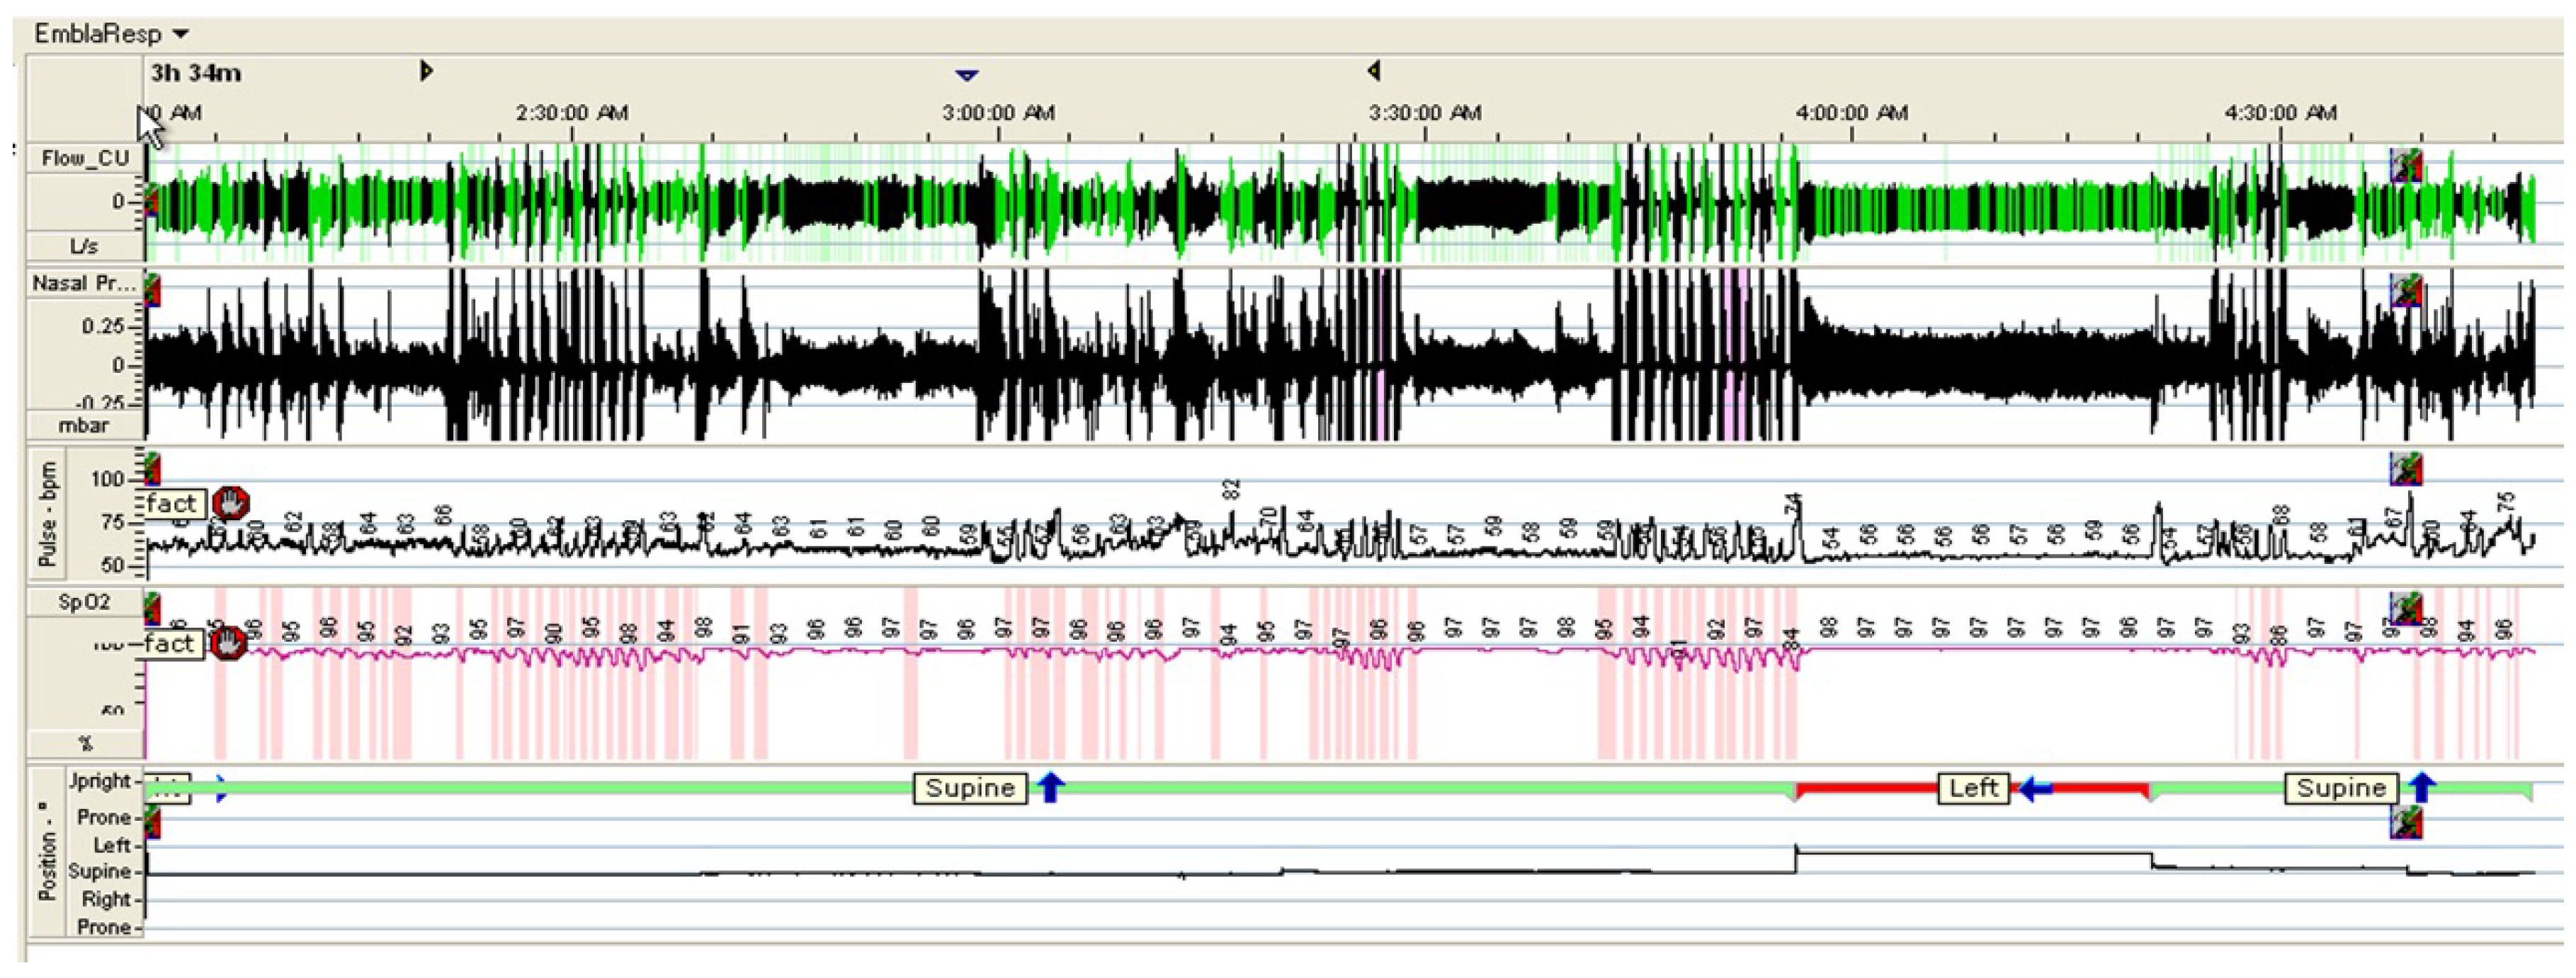The height and width of the screenshot is (978, 2576).
Task: Click the event marker icon in SpO2 trace
Action: pos(2406,607)
